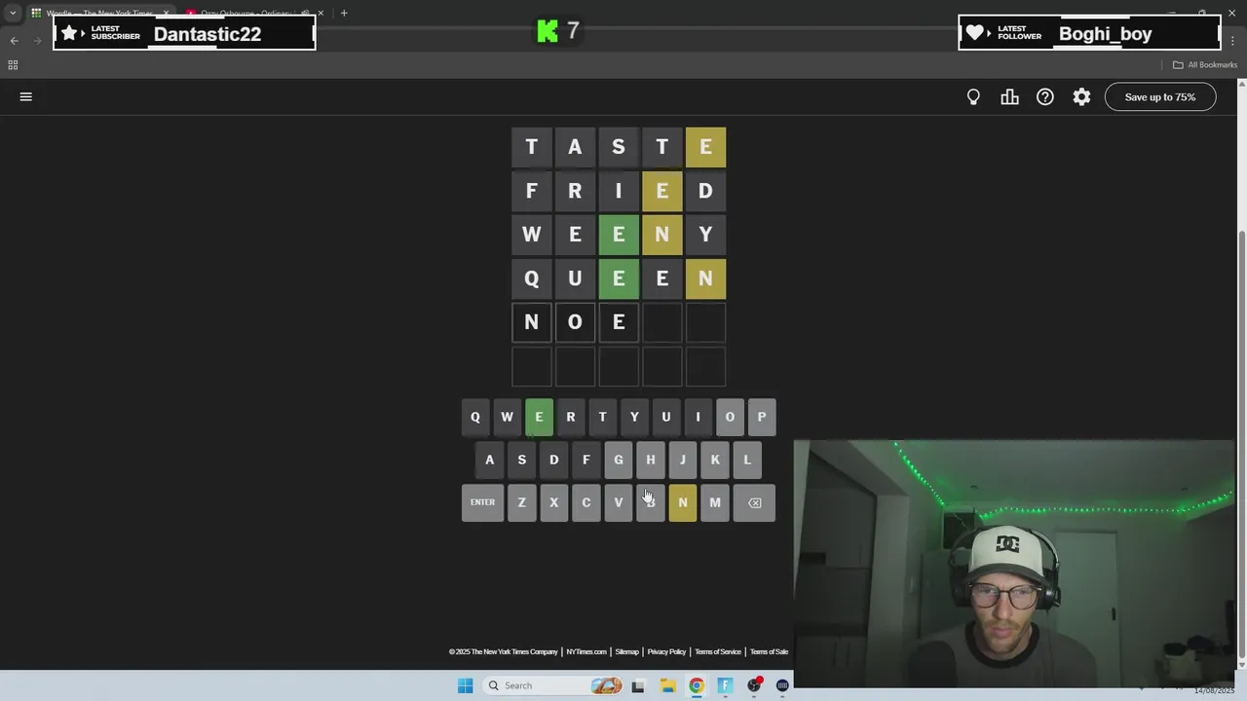
Task: Open the How to Play help icon
Action: click(1045, 96)
